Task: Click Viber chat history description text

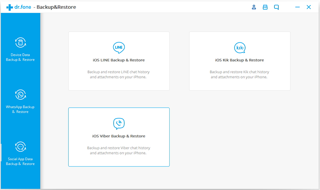Action: [118, 150]
